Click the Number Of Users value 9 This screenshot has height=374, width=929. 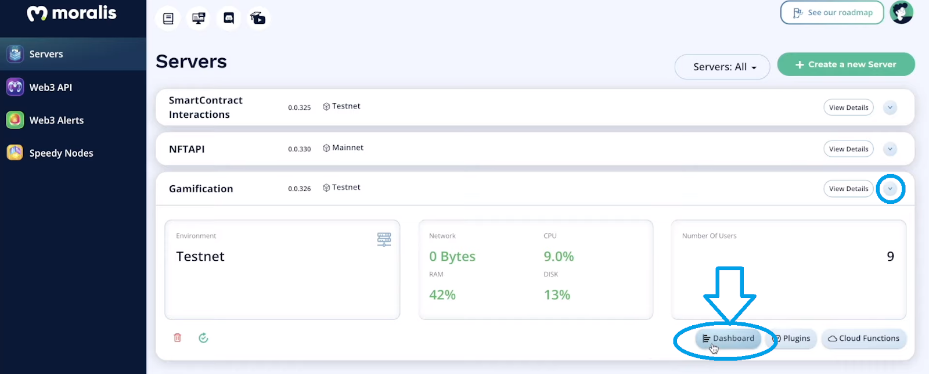click(x=890, y=257)
